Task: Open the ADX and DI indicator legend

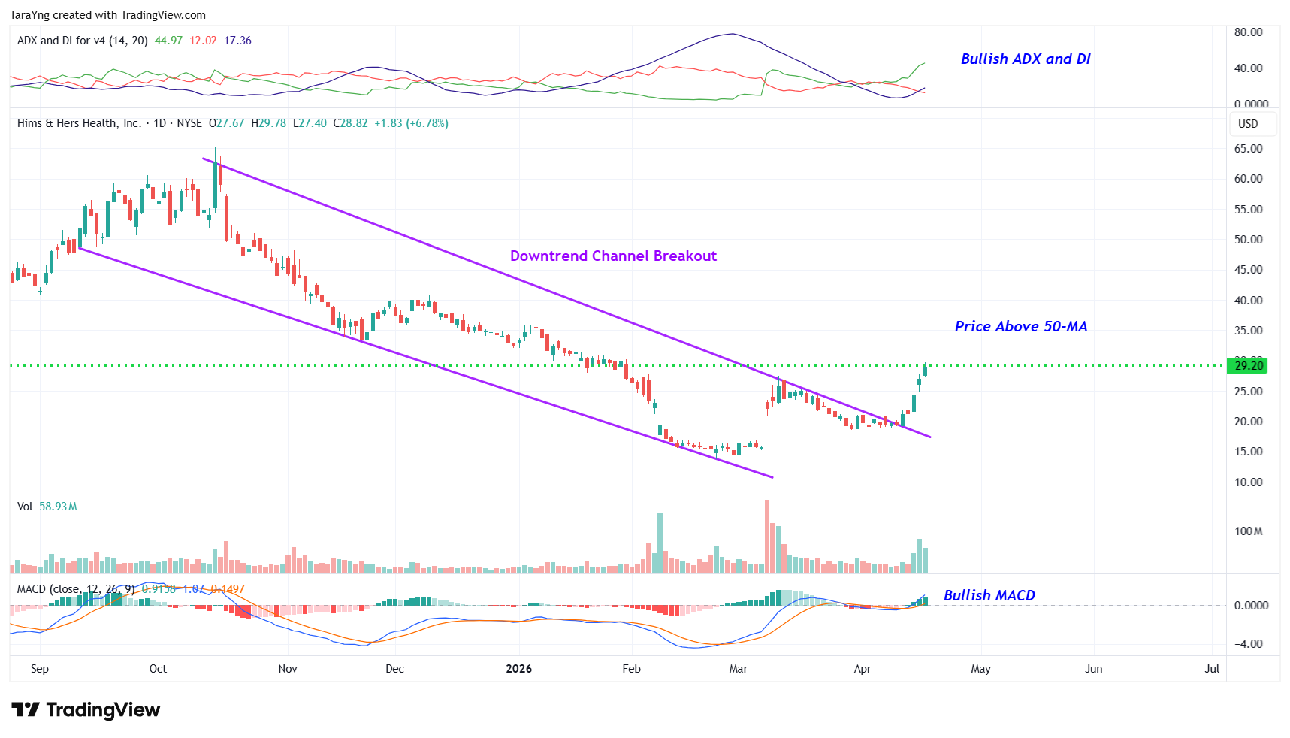Action: (x=82, y=41)
